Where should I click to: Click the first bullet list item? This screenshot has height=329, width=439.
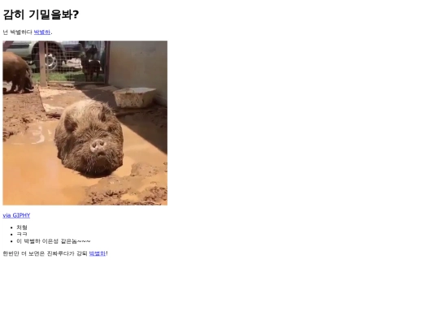coord(22,227)
